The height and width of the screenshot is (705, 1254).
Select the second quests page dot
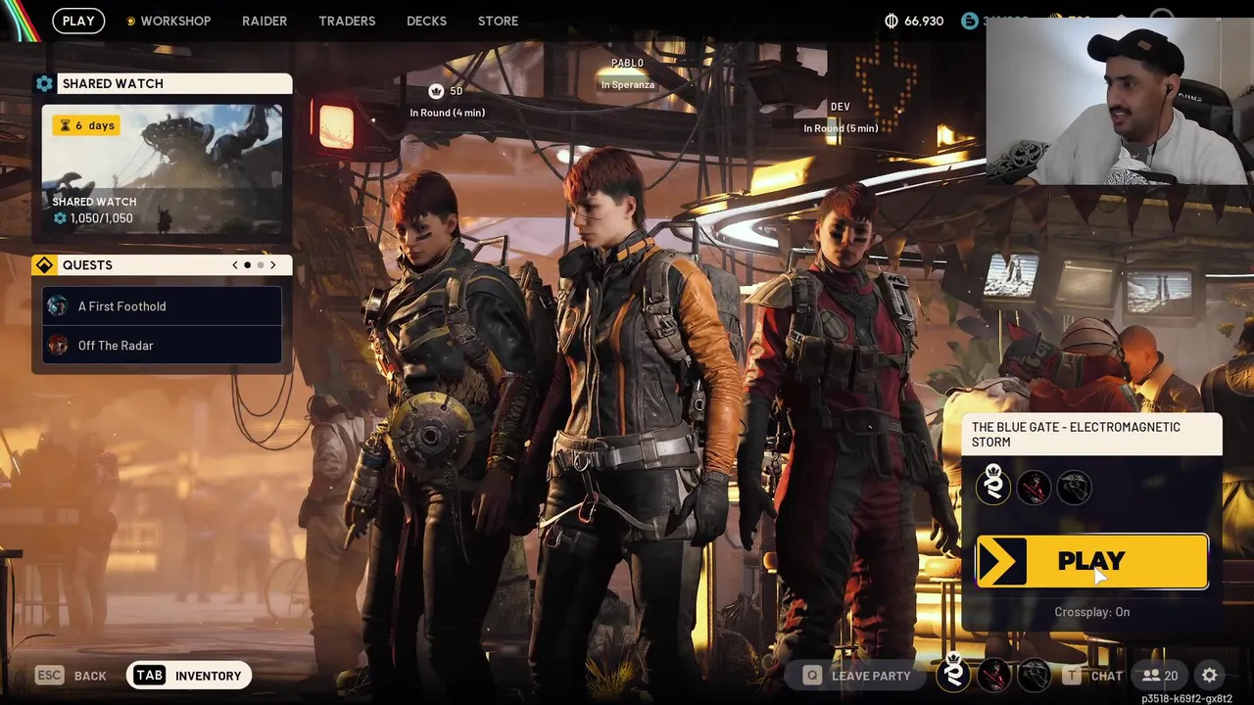(261, 265)
